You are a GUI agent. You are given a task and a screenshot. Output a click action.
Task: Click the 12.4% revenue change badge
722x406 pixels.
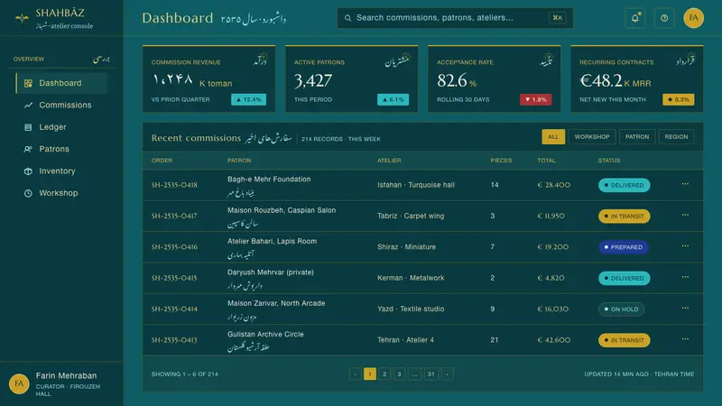click(x=249, y=99)
